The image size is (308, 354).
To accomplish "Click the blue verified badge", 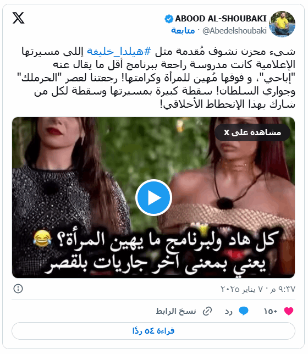I will coord(169,19).
